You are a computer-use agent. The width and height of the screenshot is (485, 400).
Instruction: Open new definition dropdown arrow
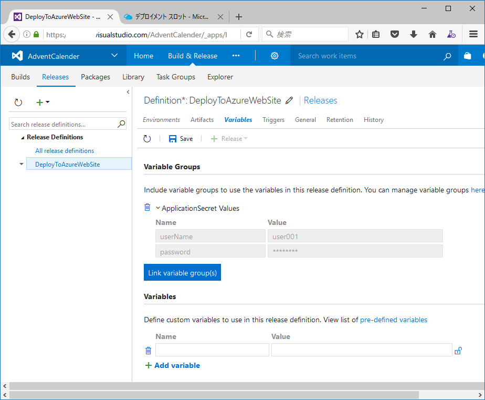pos(48,102)
